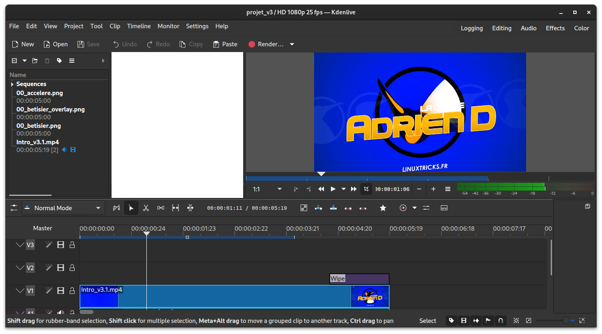Open timeline settings sliders icon at left

click(x=14, y=208)
